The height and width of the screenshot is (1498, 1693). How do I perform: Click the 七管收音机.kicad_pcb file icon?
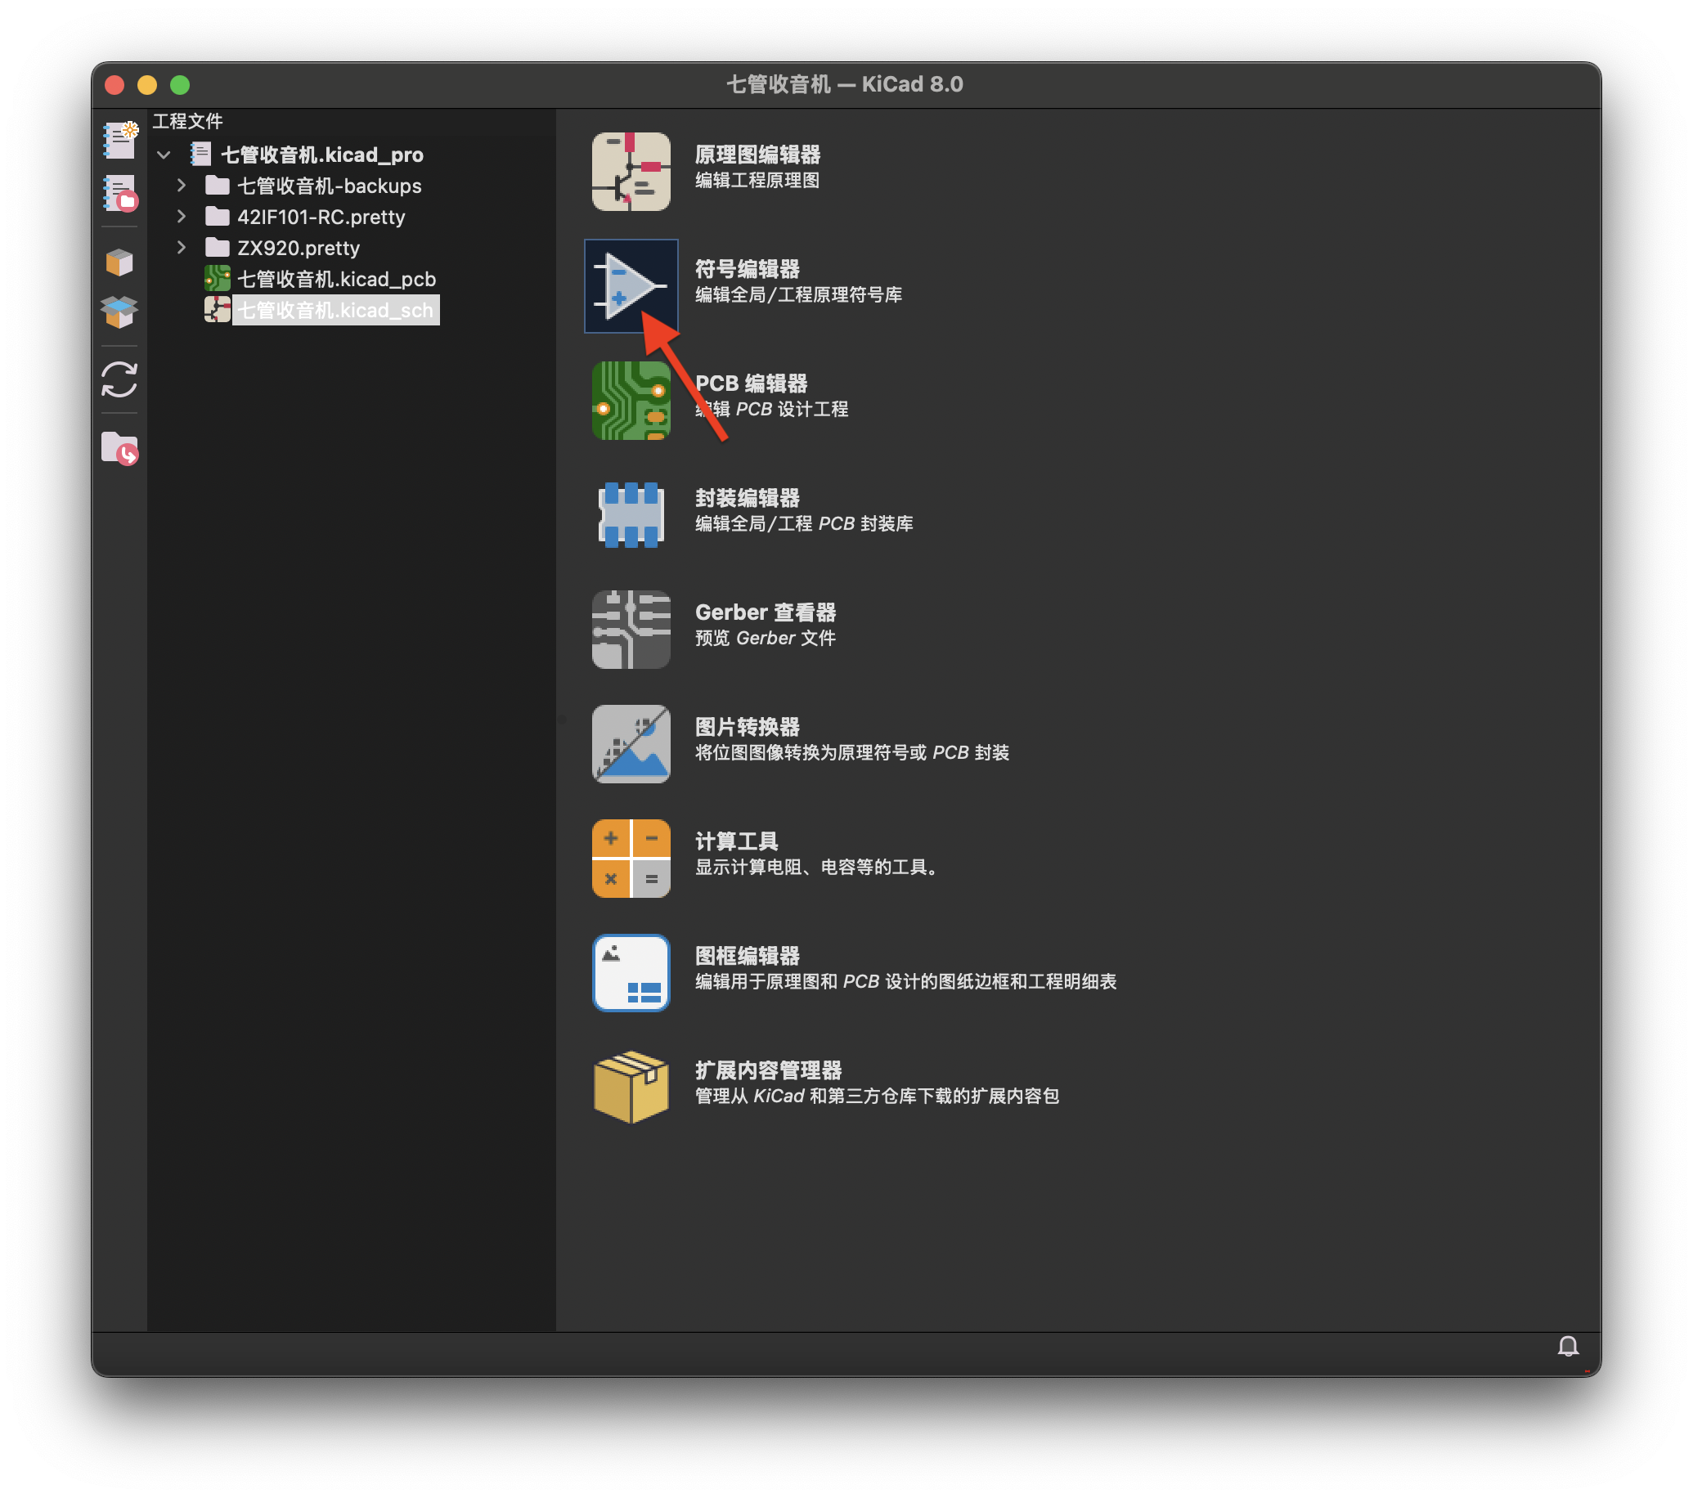(217, 279)
